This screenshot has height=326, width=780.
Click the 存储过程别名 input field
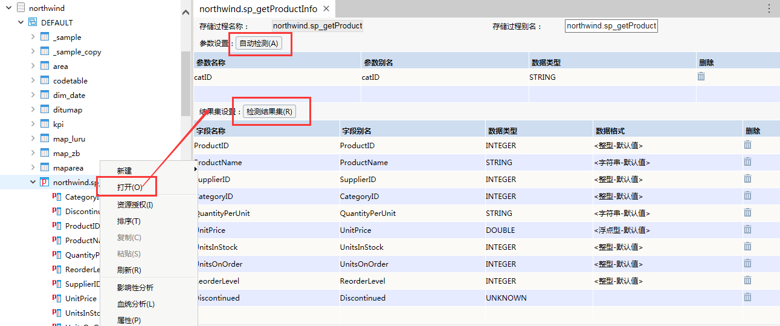click(x=611, y=26)
